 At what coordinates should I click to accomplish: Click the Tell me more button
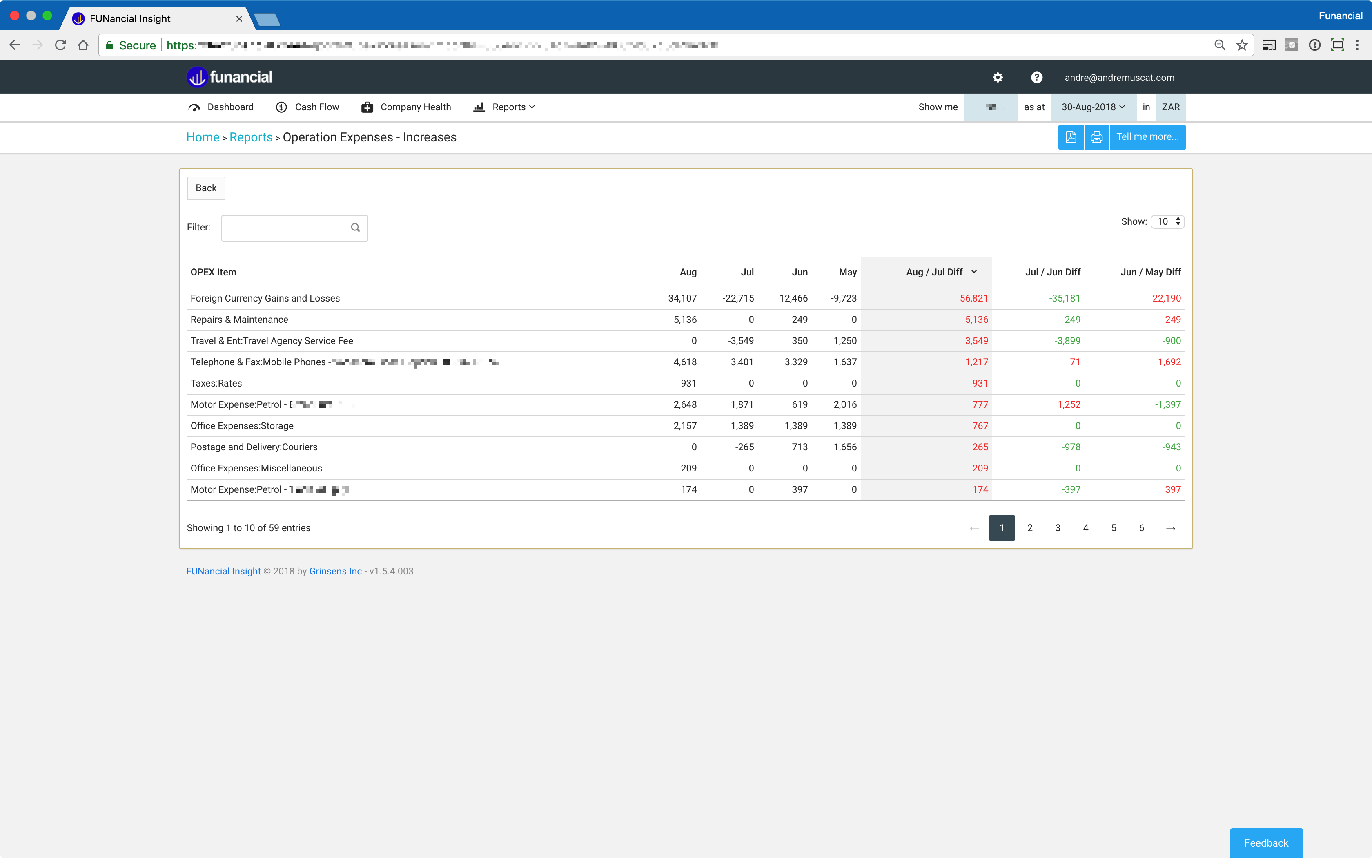pos(1147,137)
